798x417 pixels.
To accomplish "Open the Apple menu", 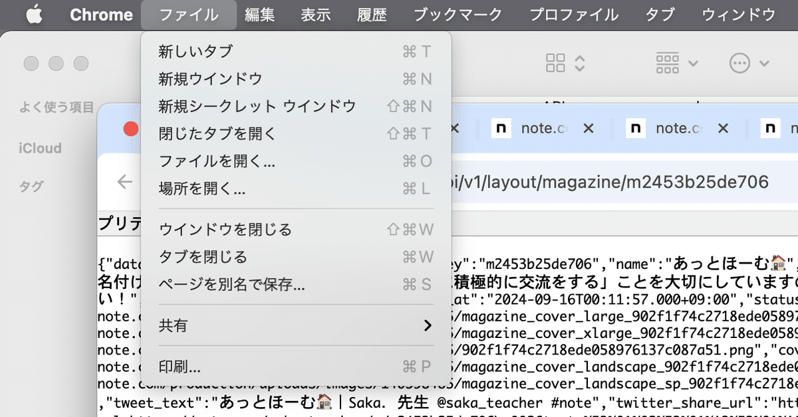I will tap(34, 15).
